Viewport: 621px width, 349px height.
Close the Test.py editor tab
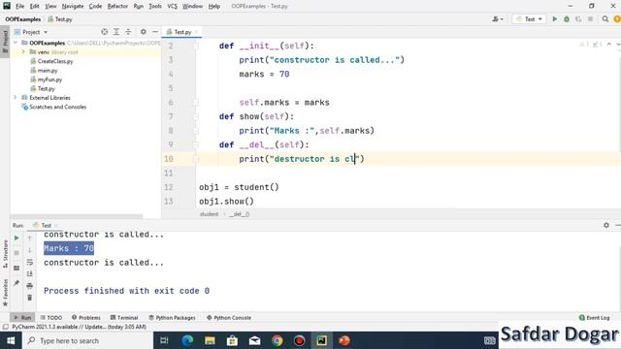[x=196, y=32]
